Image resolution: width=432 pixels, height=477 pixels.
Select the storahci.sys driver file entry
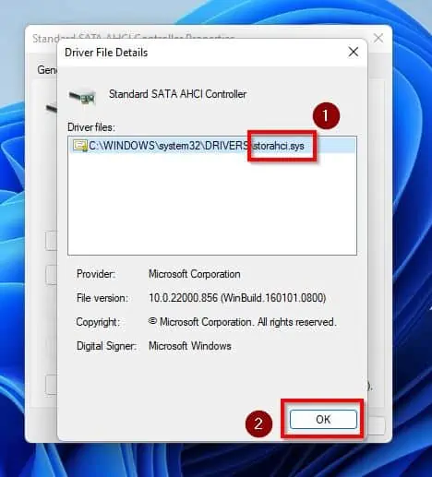pos(212,146)
